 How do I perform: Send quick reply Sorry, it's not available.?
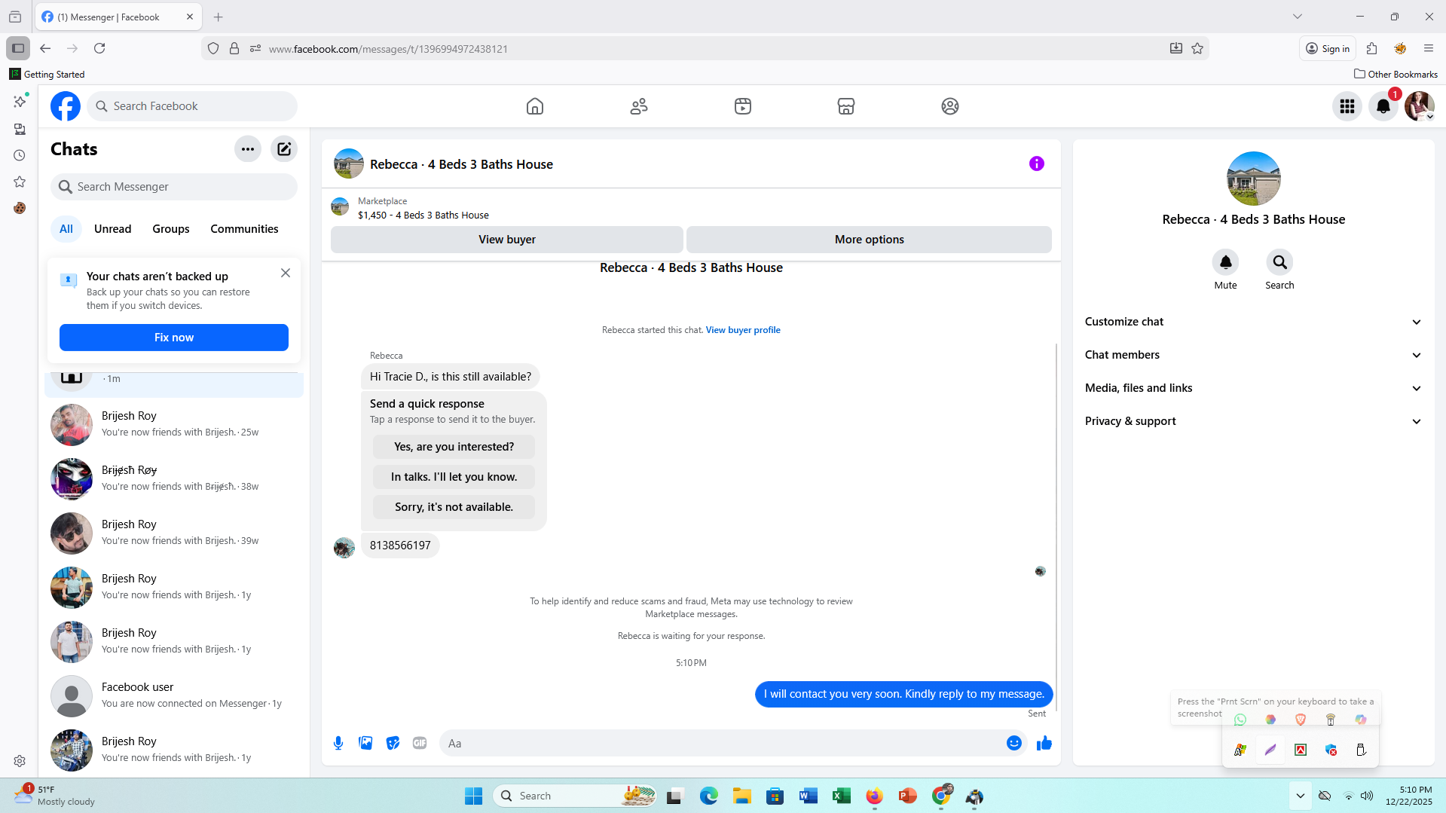454,507
